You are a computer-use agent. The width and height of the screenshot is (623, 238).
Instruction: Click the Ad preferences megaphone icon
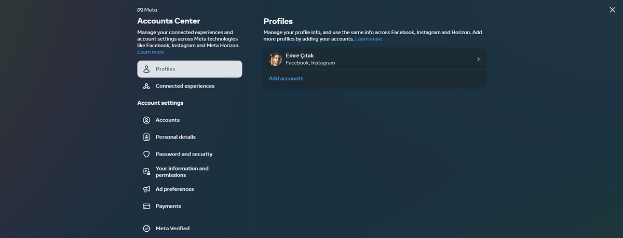[146, 189]
